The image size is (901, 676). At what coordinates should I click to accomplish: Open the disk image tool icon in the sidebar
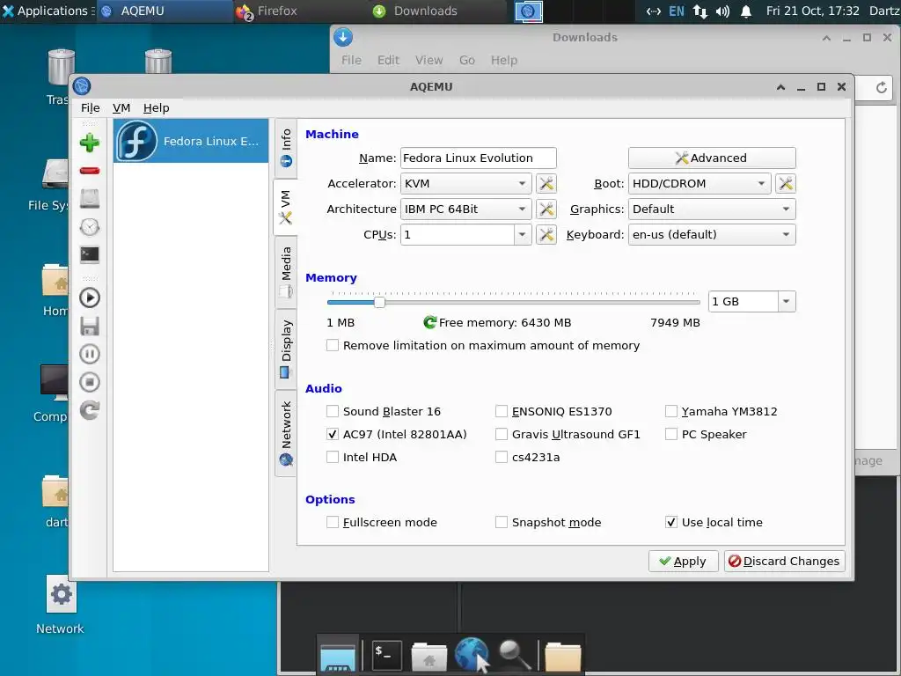pyautogui.click(x=89, y=199)
